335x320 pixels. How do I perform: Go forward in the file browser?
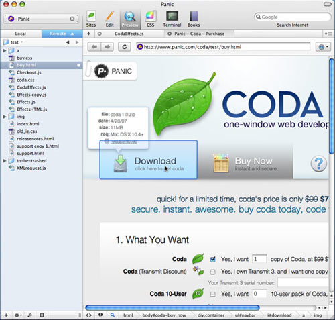click(x=77, y=42)
